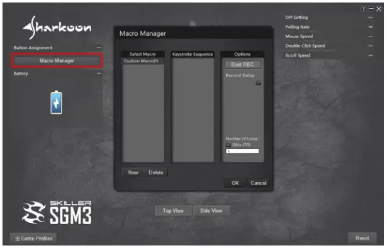This screenshot has height=248, width=387.
Task: Collapse the Button Assignment section
Action: [x=99, y=48]
